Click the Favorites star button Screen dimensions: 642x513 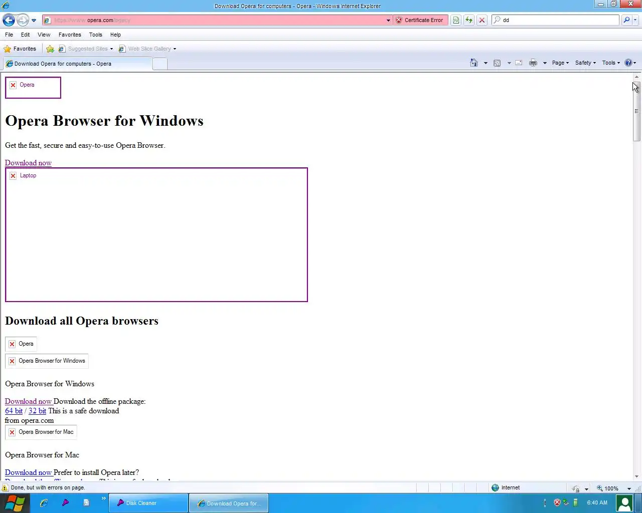pos(20,49)
